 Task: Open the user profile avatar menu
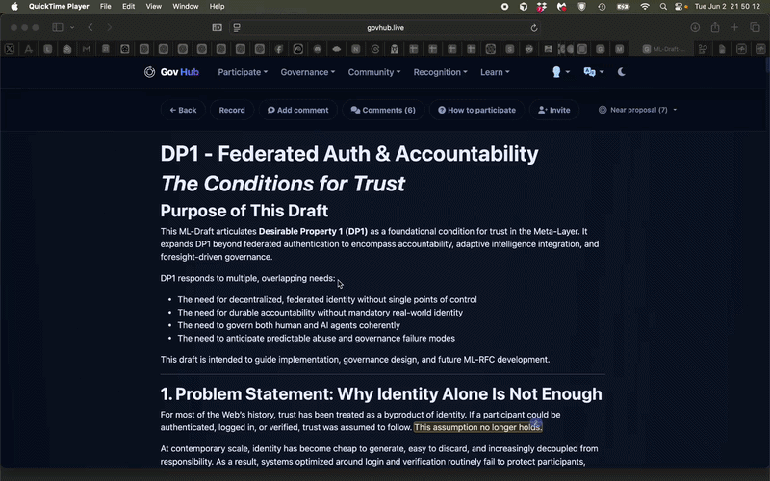click(x=561, y=72)
